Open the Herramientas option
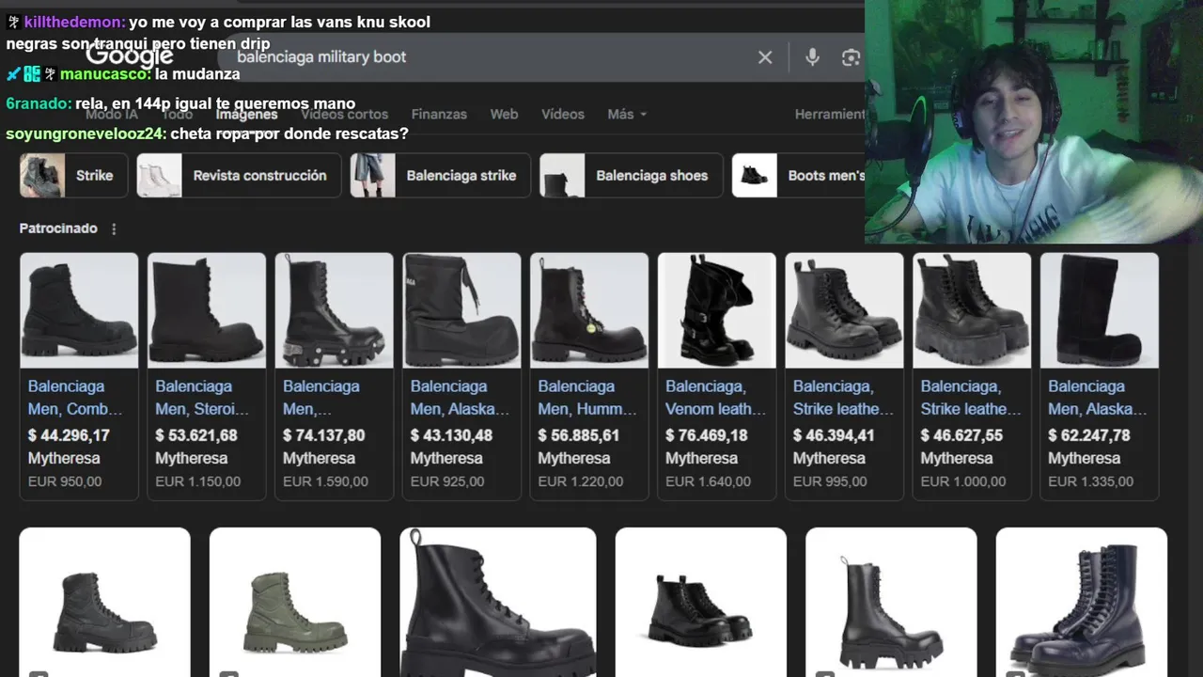 pyautogui.click(x=829, y=114)
